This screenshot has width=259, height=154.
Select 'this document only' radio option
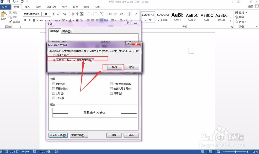point(54,56)
